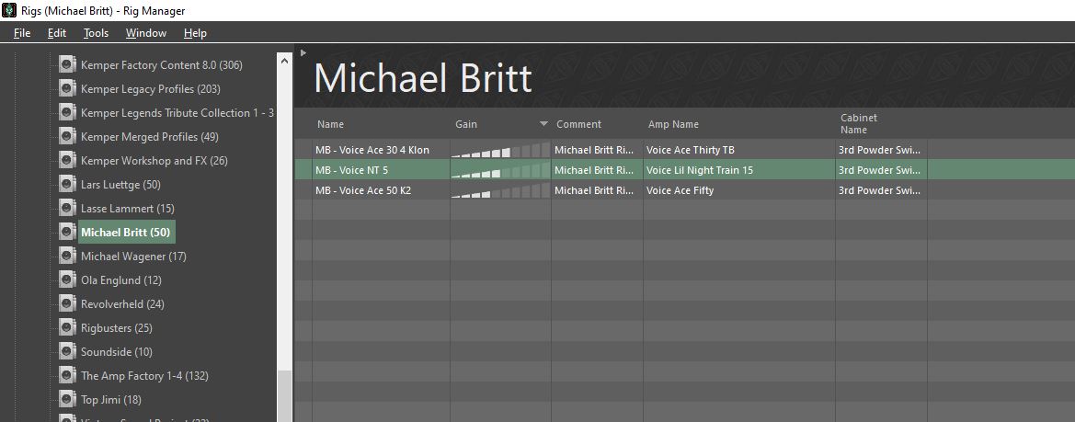Click the Kemper Factory Content 8.0 folder icon
The width and height of the screenshot is (1075, 422).
tap(66, 65)
